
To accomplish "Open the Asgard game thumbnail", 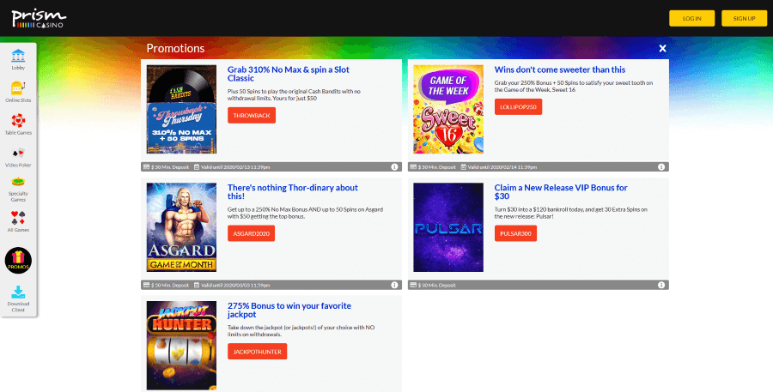I will pyautogui.click(x=181, y=227).
